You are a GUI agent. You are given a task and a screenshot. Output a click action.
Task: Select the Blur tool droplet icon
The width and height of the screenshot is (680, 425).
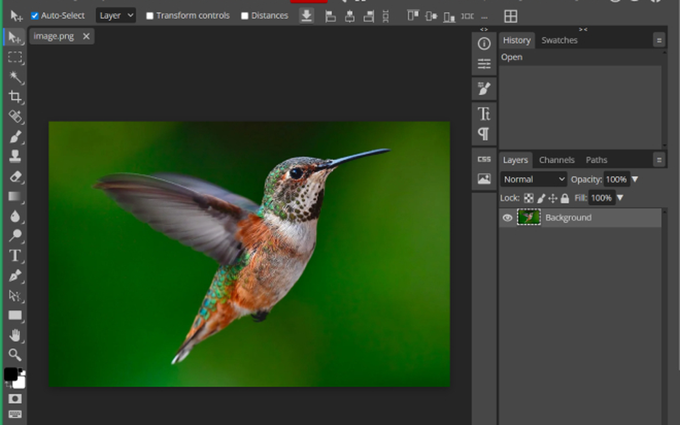15,216
